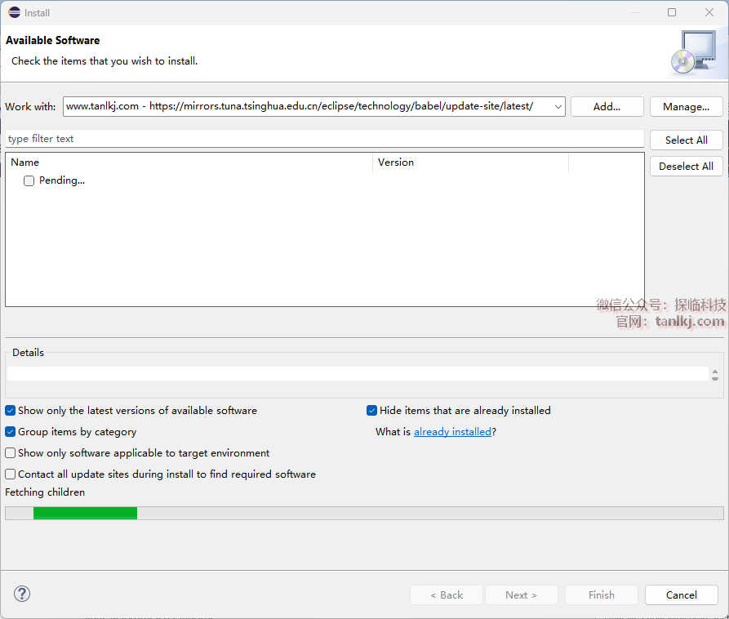Uncheck Group items by category

tap(11, 432)
